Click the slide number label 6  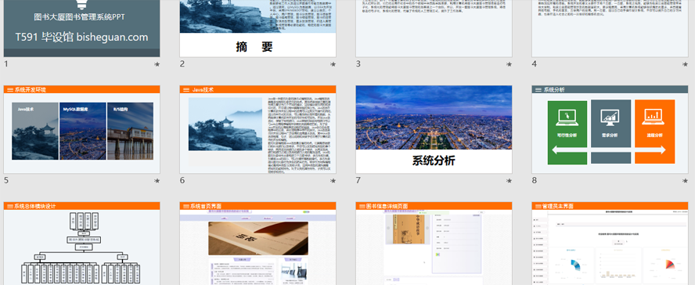(182, 180)
